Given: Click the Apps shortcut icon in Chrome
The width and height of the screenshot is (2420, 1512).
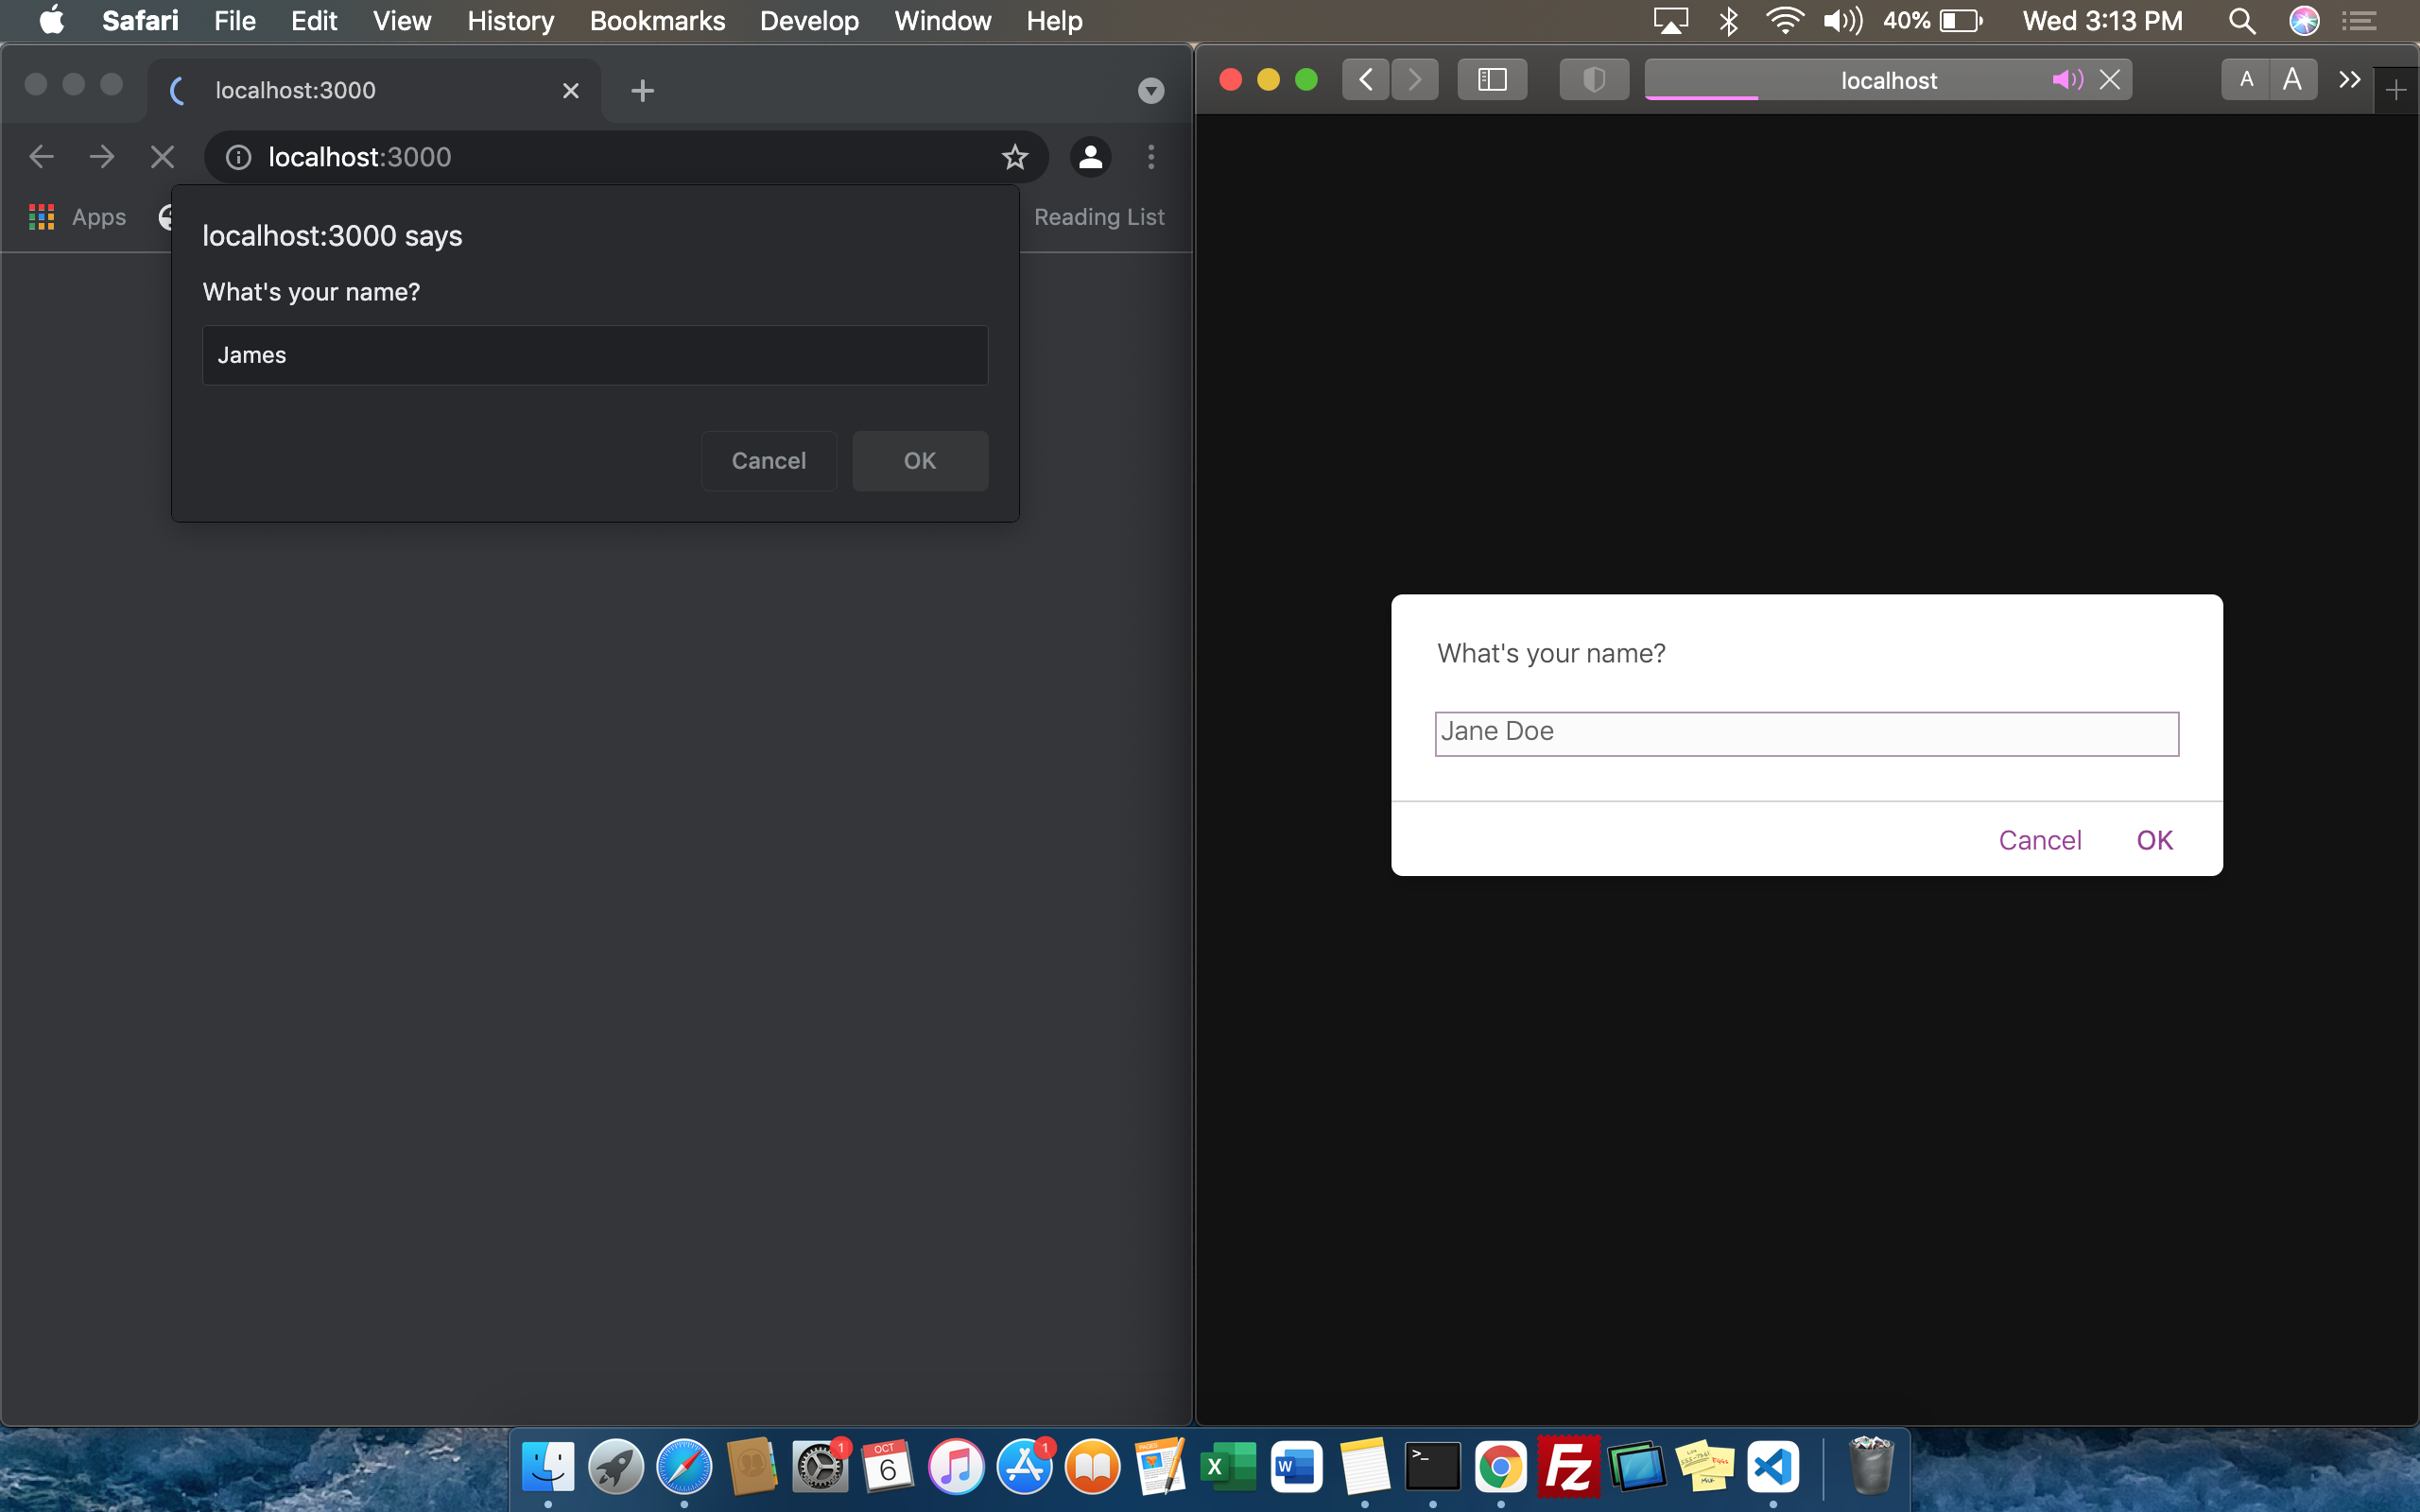Looking at the screenshot, I should pos(42,216).
